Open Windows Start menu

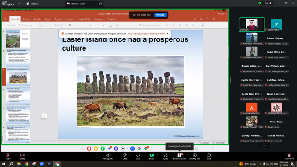click(4, 164)
